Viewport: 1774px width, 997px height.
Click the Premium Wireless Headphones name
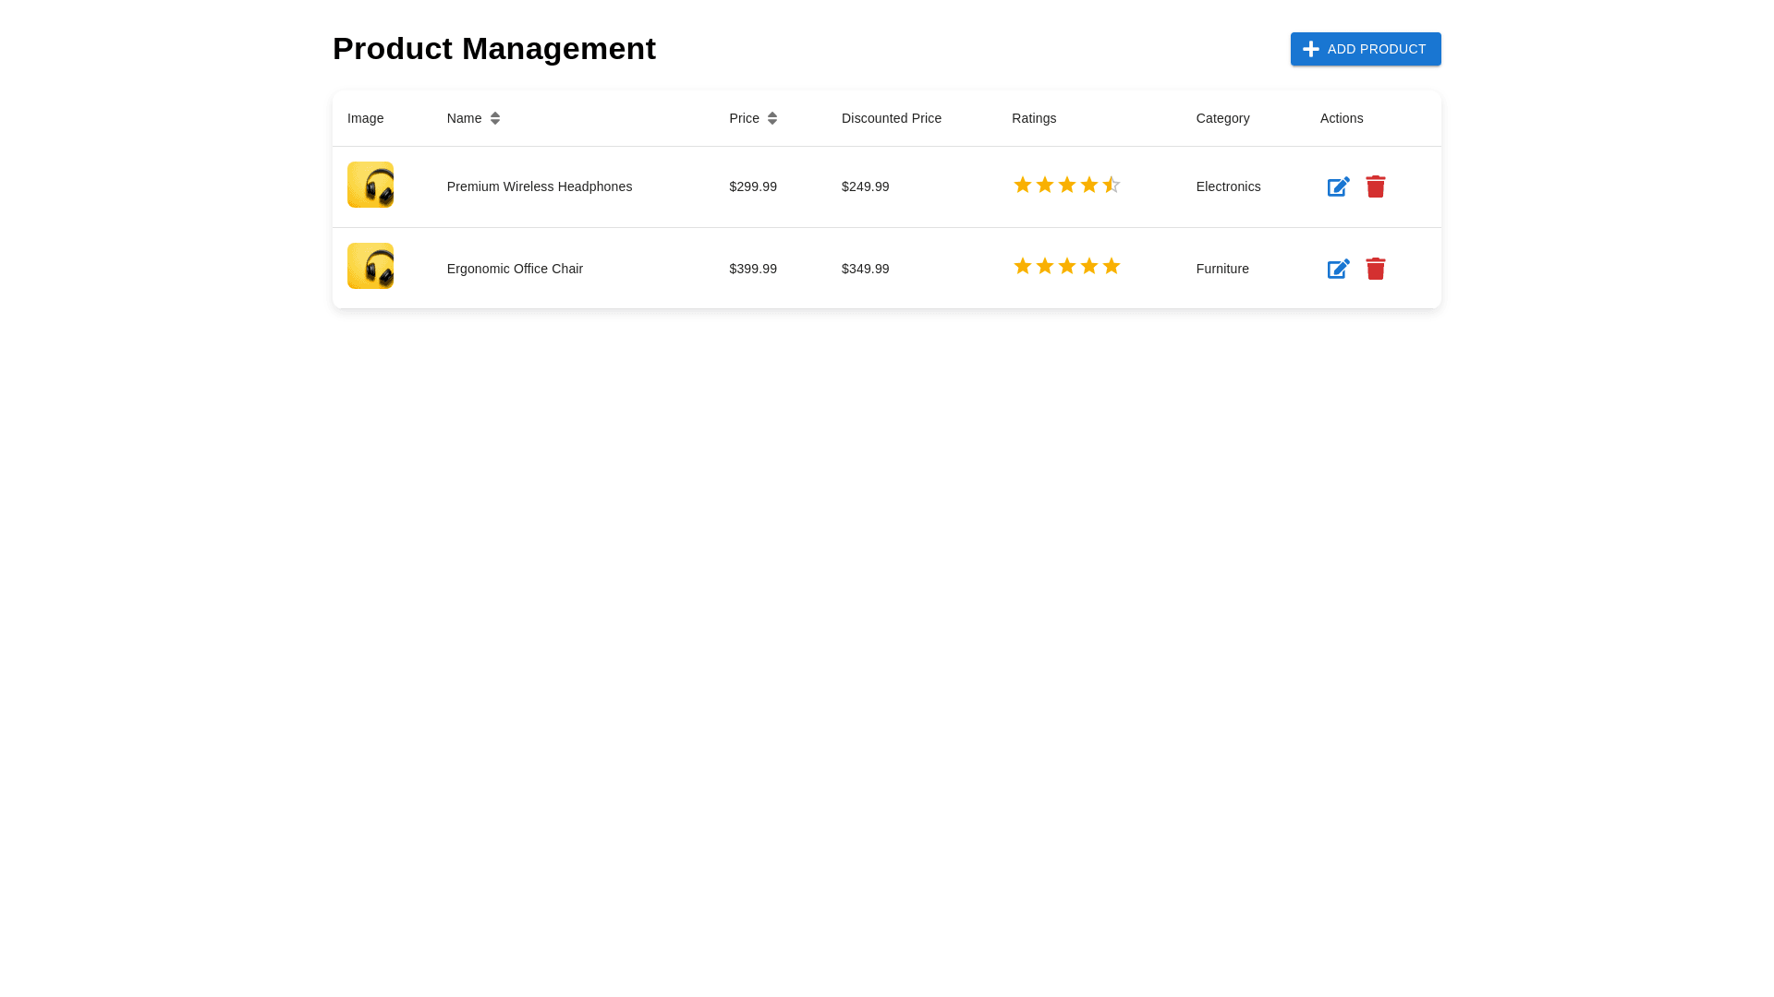[x=539, y=186]
